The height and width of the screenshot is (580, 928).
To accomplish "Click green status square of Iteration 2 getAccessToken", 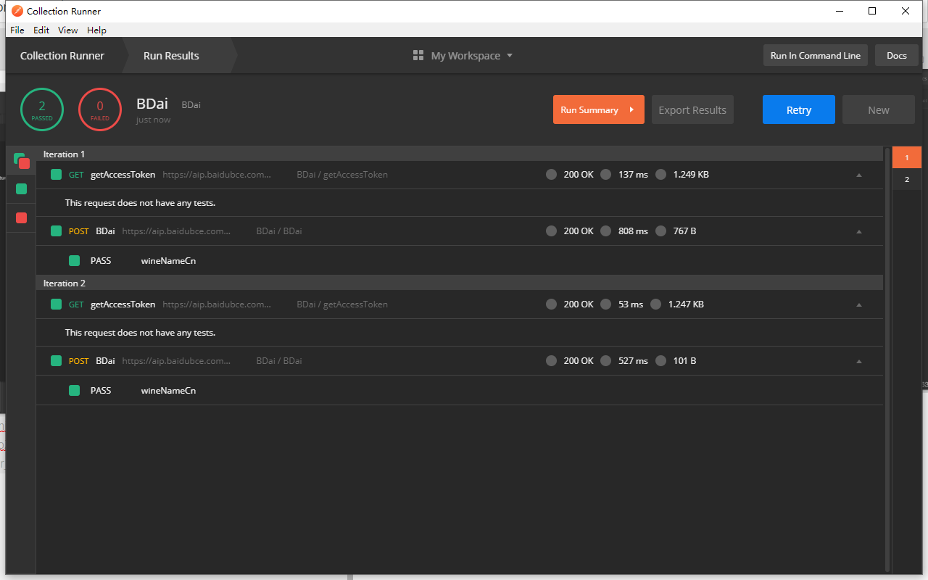I will coord(56,304).
